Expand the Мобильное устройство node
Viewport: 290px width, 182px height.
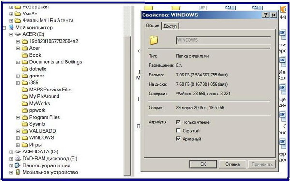click(11, 172)
